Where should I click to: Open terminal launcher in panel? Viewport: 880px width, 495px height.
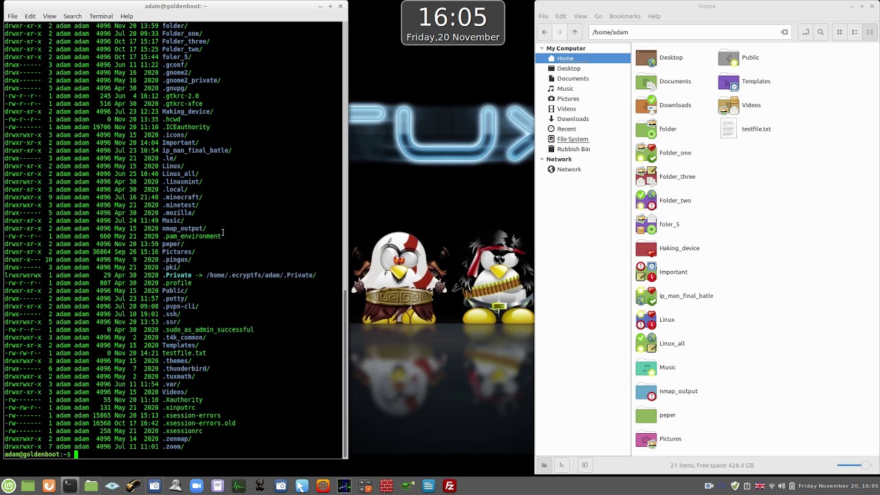pos(69,486)
